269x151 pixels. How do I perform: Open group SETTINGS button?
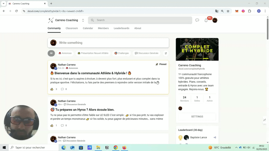[x=197, y=117]
